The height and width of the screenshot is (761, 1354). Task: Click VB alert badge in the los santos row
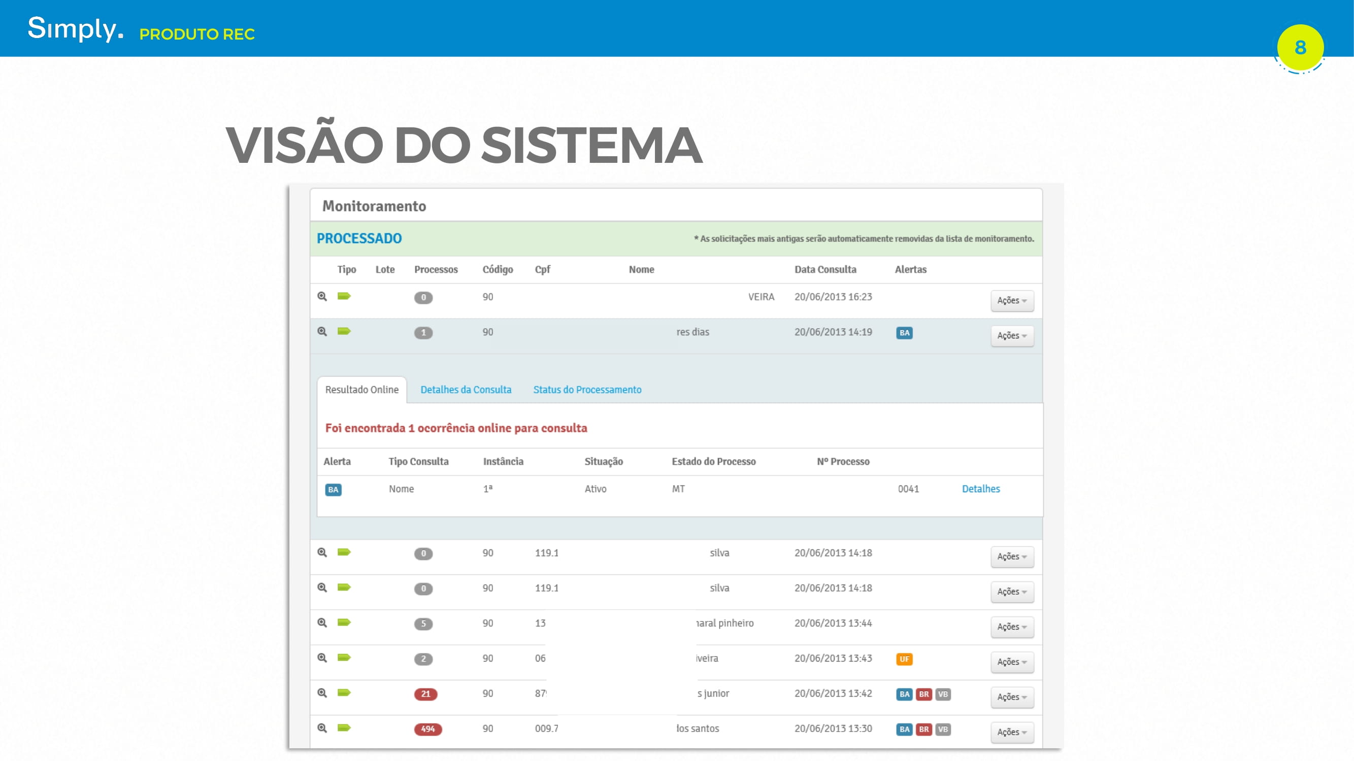[943, 730]
